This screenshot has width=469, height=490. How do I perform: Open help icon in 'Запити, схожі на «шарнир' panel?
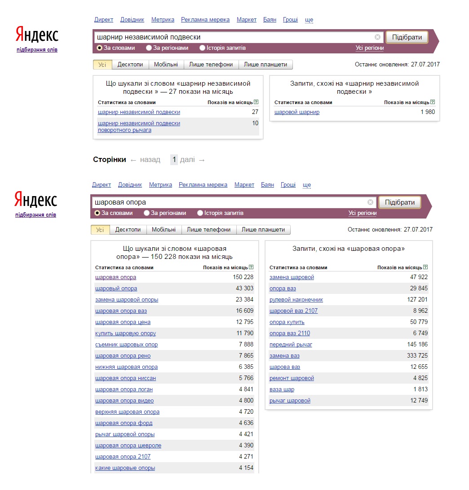(433, 102)
